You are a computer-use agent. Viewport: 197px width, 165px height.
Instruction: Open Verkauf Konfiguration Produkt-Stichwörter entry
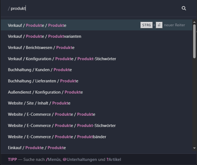(62, 59)
